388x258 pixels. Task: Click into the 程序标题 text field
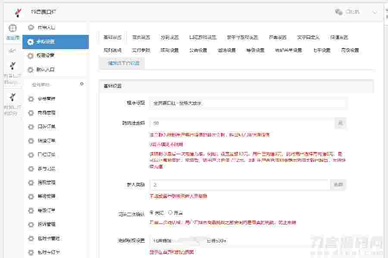coord(248,103)
